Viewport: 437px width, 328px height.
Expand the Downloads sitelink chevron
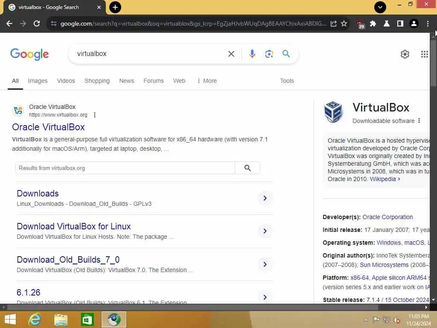pos(265,198)
